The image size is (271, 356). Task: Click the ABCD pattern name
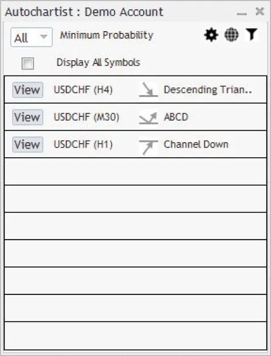pos(176,117)
